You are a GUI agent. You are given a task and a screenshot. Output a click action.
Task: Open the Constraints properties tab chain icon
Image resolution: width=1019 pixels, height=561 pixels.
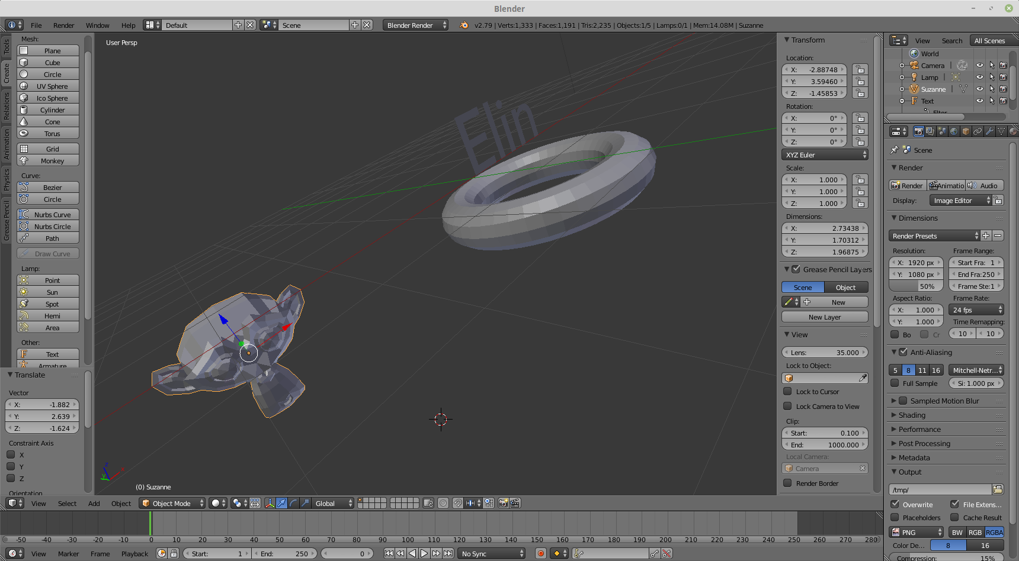[x=978, y=131]
